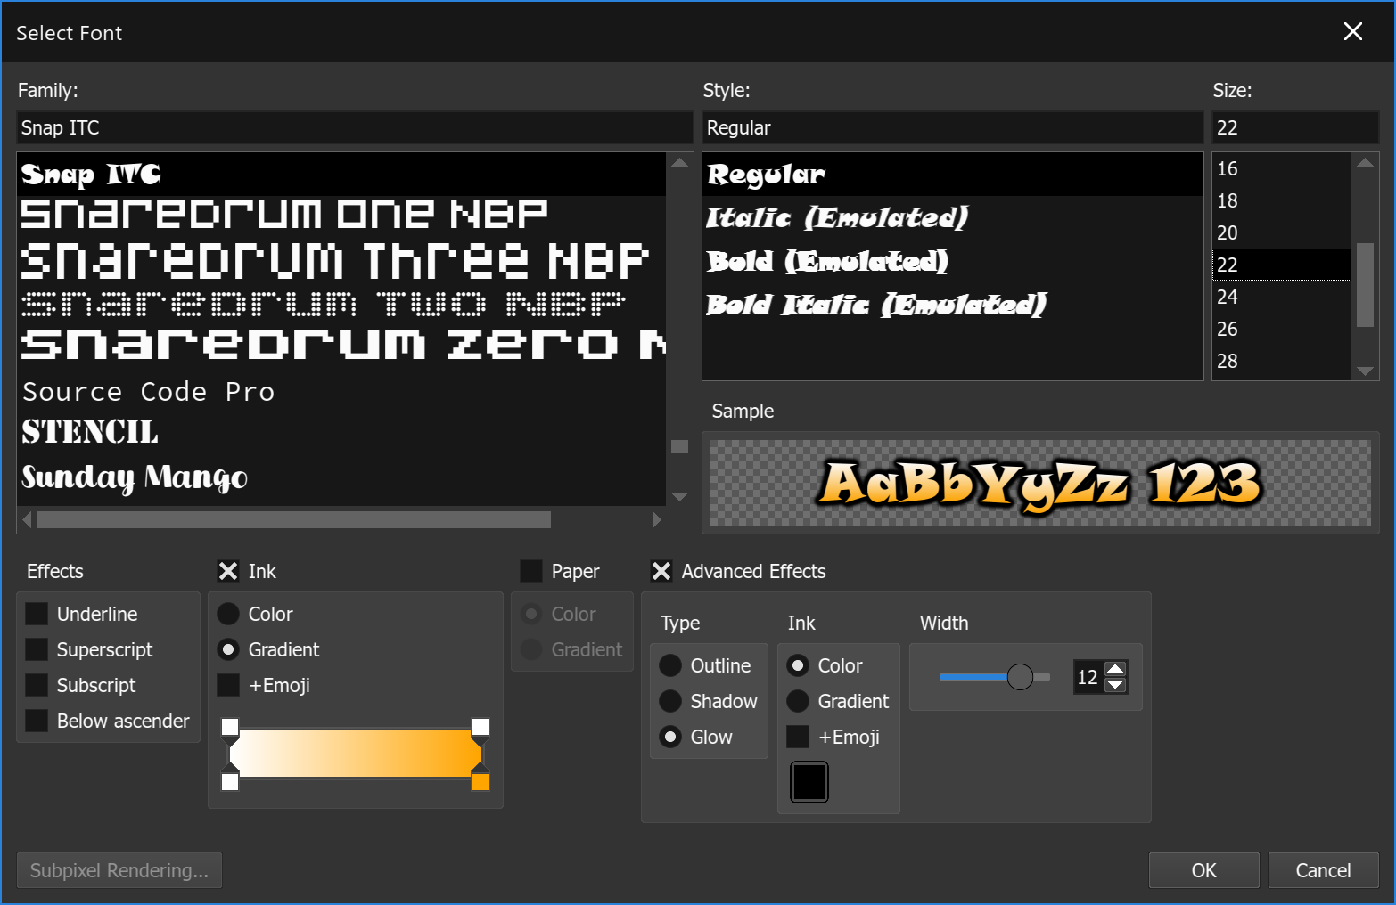Click the Style text field
Screen dimensions: 1396x905
pyautogui.click(x=952, y=127)
